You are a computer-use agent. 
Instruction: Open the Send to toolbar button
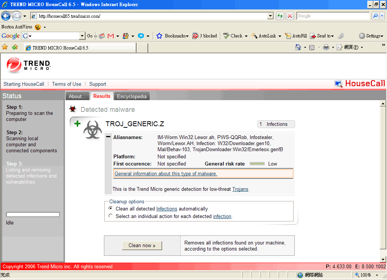322,36
